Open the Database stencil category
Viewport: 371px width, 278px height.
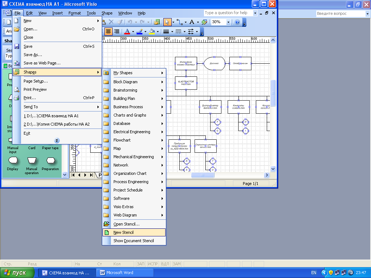[134, 123]
